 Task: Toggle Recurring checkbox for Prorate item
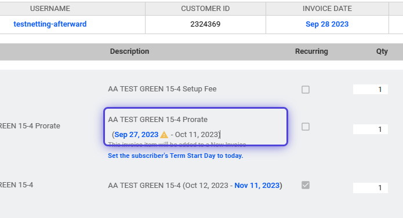click(x=306, y=127)
